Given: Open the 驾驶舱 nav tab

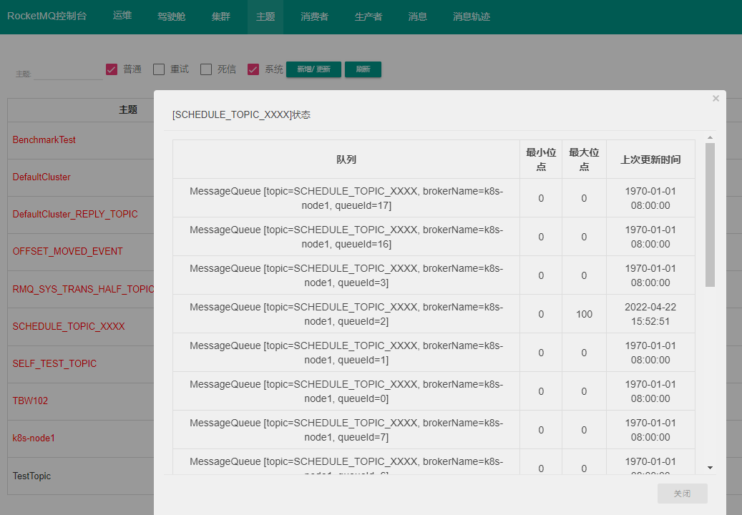Looking at the screenshot, I should pyautogui.click(x=171, y=16).
